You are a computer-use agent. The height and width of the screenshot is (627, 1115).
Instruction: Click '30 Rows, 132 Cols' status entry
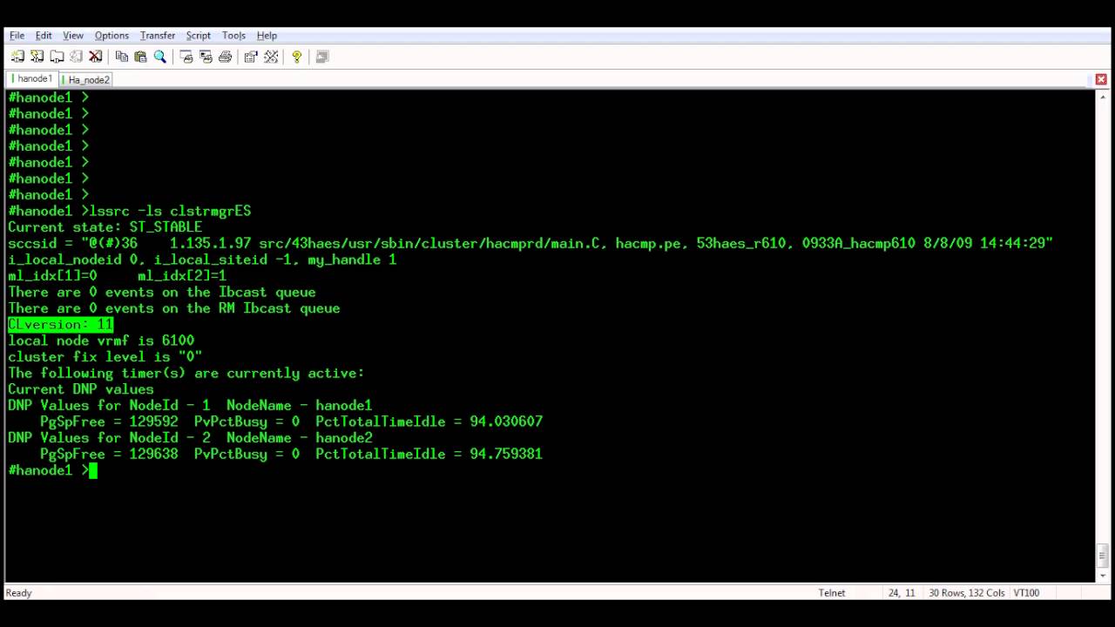click(x=966, y=593)
